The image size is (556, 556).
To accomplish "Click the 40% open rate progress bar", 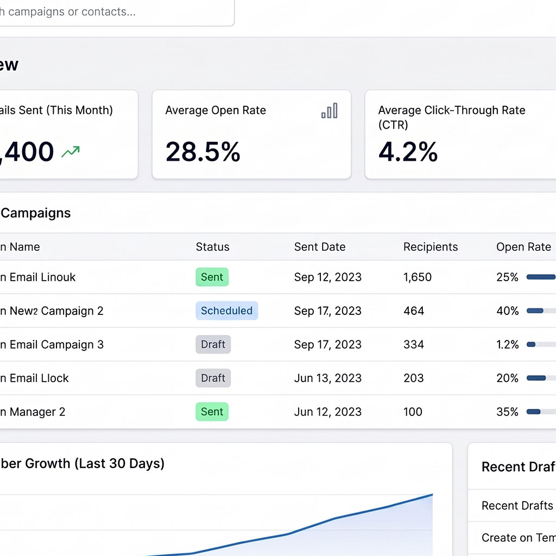I will (541, 311).
